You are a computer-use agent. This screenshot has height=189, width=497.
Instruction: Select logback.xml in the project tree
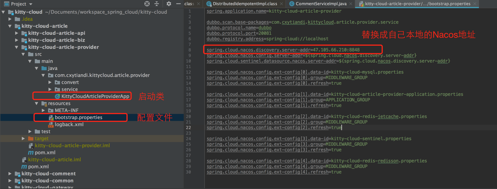[x=69, y=125]
